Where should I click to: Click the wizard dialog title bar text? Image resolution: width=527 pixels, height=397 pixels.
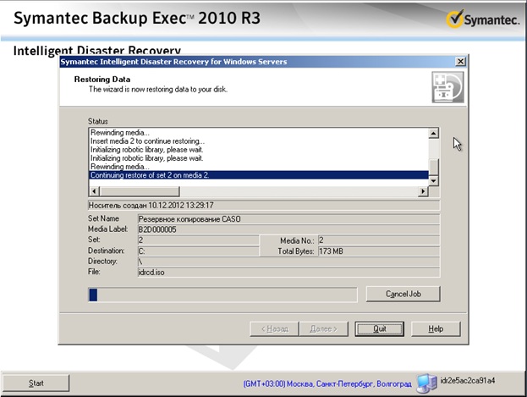(x=173, y=62)
